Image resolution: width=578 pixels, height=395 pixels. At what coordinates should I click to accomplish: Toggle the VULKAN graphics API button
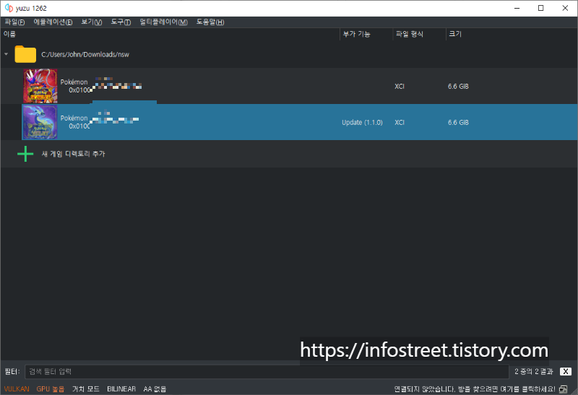(17, 389)
